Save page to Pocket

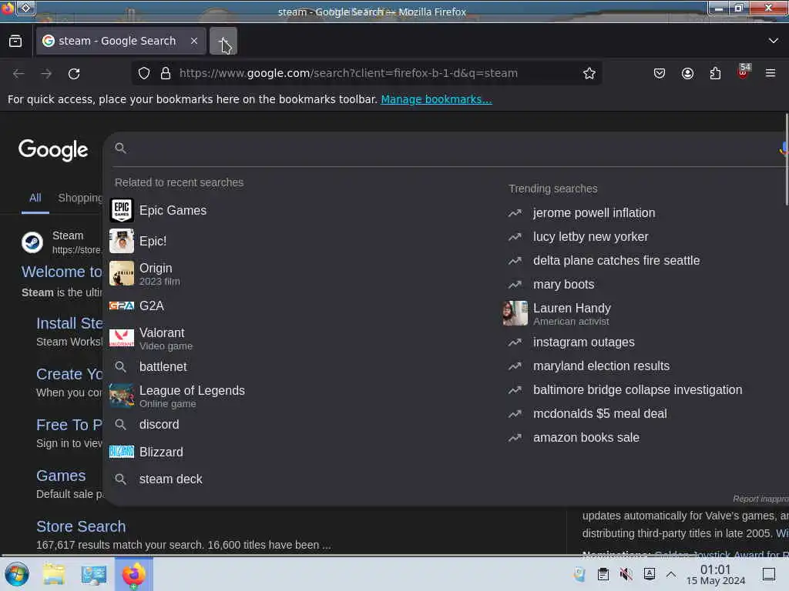pos(660,73)
